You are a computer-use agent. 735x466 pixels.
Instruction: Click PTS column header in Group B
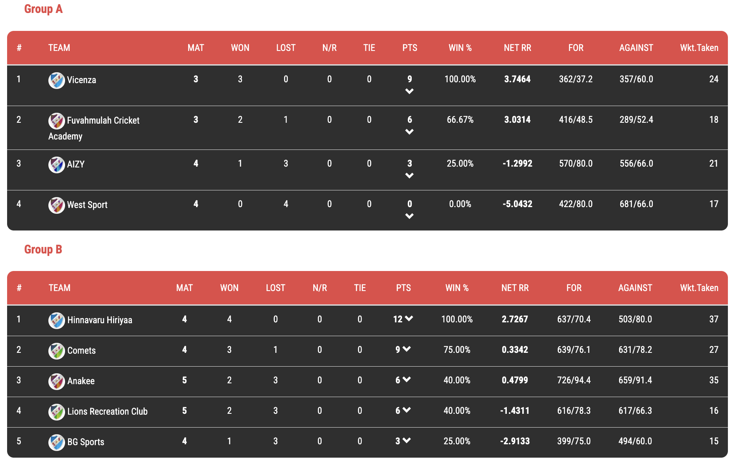point(403,288)
